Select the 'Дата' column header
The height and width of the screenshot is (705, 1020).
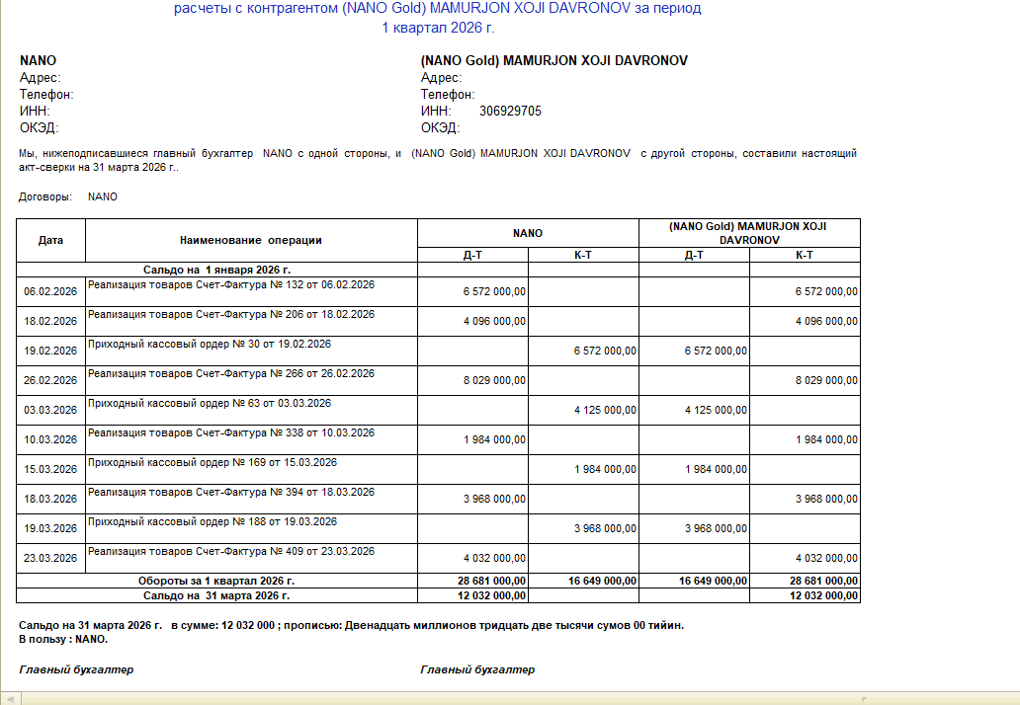(x=50, y=240)
